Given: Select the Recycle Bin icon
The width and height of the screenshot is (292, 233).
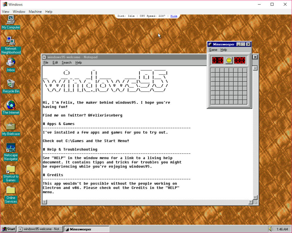Looking at the screenshot, I should coord(11,84).
